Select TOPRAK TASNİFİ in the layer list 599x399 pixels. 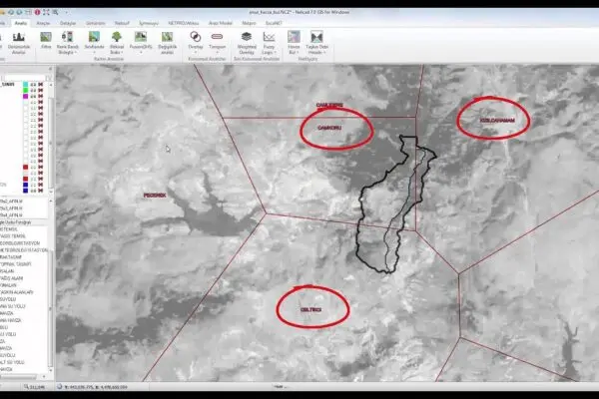click(x=16, y=264)
